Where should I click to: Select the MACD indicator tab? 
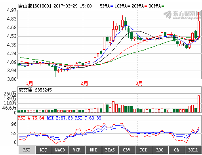(60, 150)
